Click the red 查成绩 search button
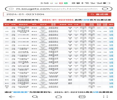This screenshot has width=117, height=100. [99, 14]
